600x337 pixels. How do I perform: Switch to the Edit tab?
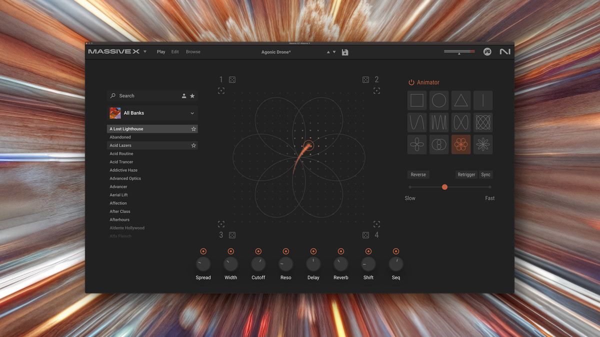(x=175, y=52)
